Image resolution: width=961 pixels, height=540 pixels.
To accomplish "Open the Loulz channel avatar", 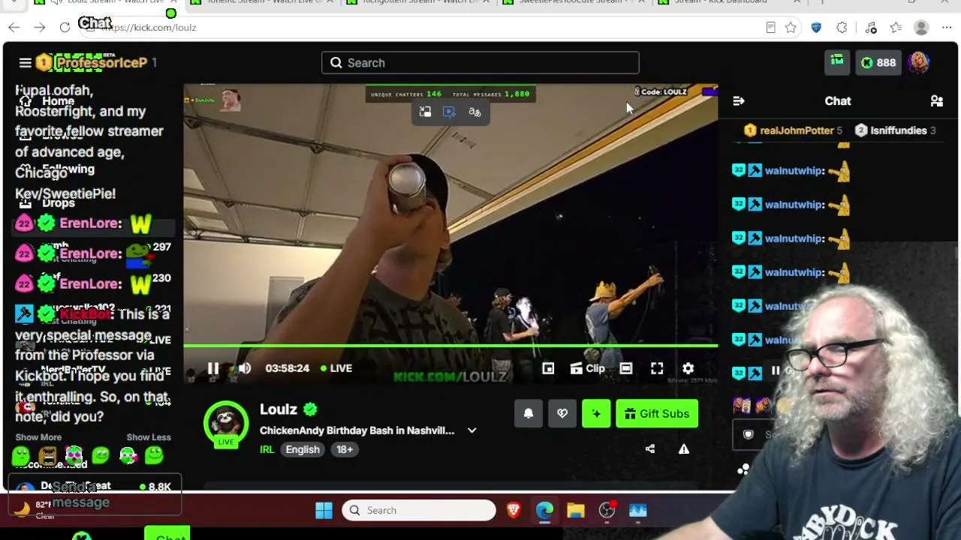I will 226,424.
